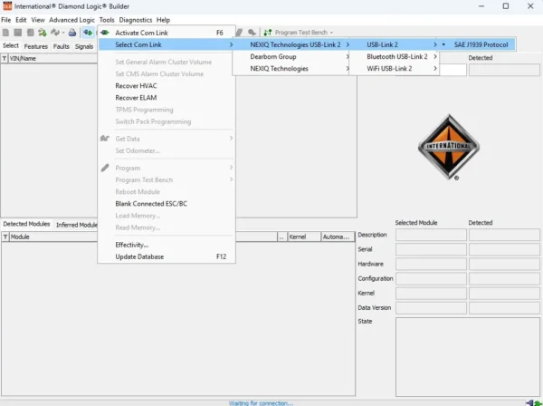Screen dimensions: 543x406
Task: Expand Bluetooth USB-Link 2 submenu
Action: coord(435,56)
